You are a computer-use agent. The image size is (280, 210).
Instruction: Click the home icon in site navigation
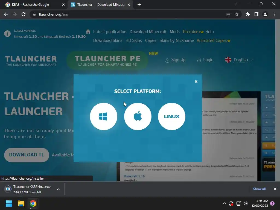pos(88,32)
